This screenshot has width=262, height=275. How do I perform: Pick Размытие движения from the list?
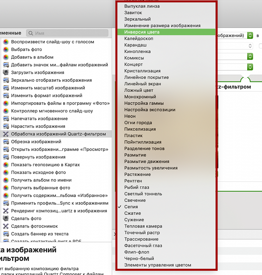pyautogui.click(x=166, y=162)
